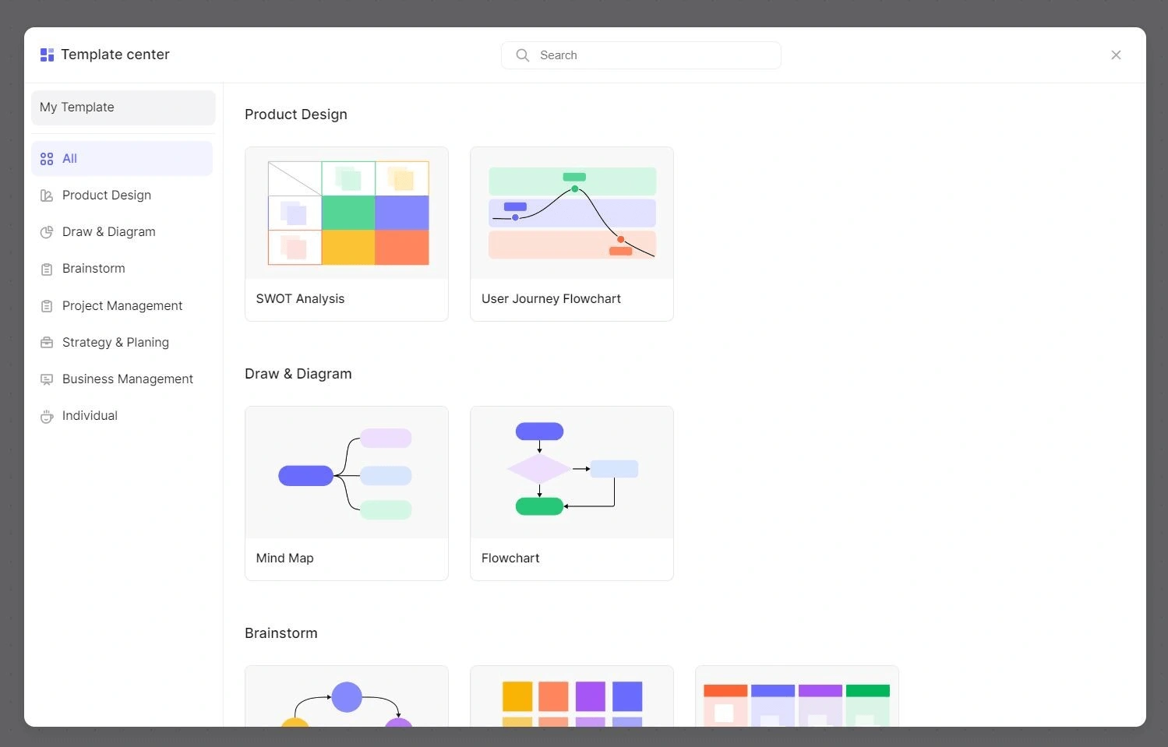Click the Mind Map label text
The width and height of the screenshot is (1168, 747).
tap(284, 558)
